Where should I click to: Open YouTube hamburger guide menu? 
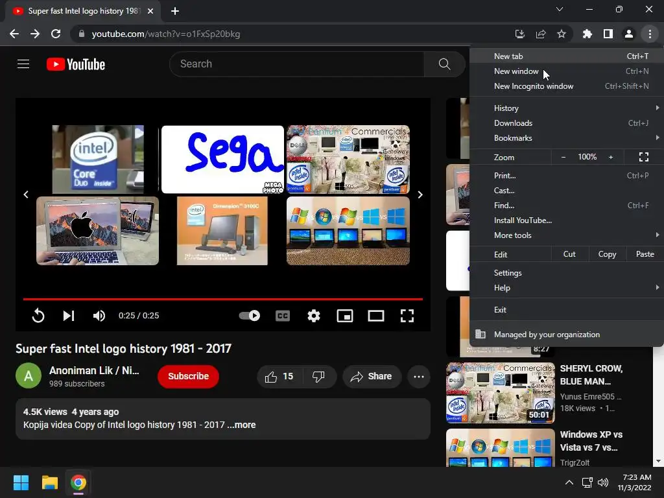click(23, 64)
